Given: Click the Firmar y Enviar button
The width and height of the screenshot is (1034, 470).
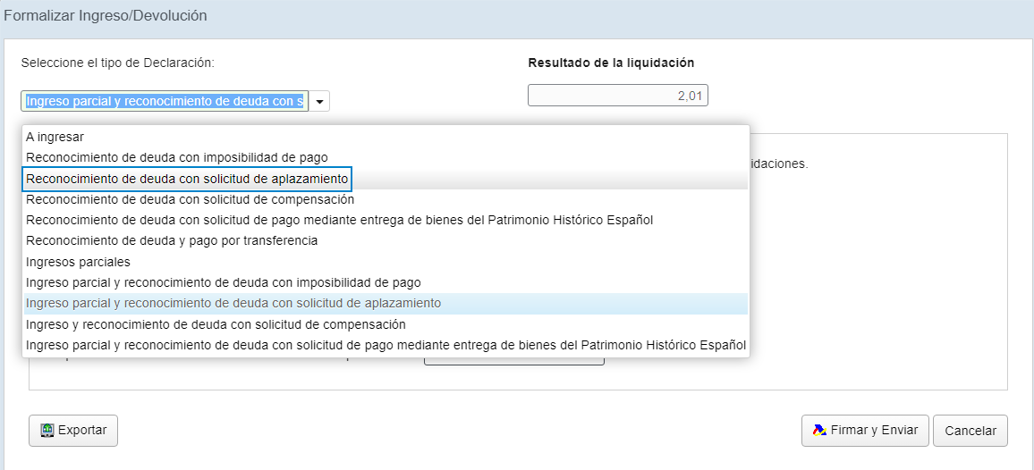Looking at the screenshot, I should (865, 431).
